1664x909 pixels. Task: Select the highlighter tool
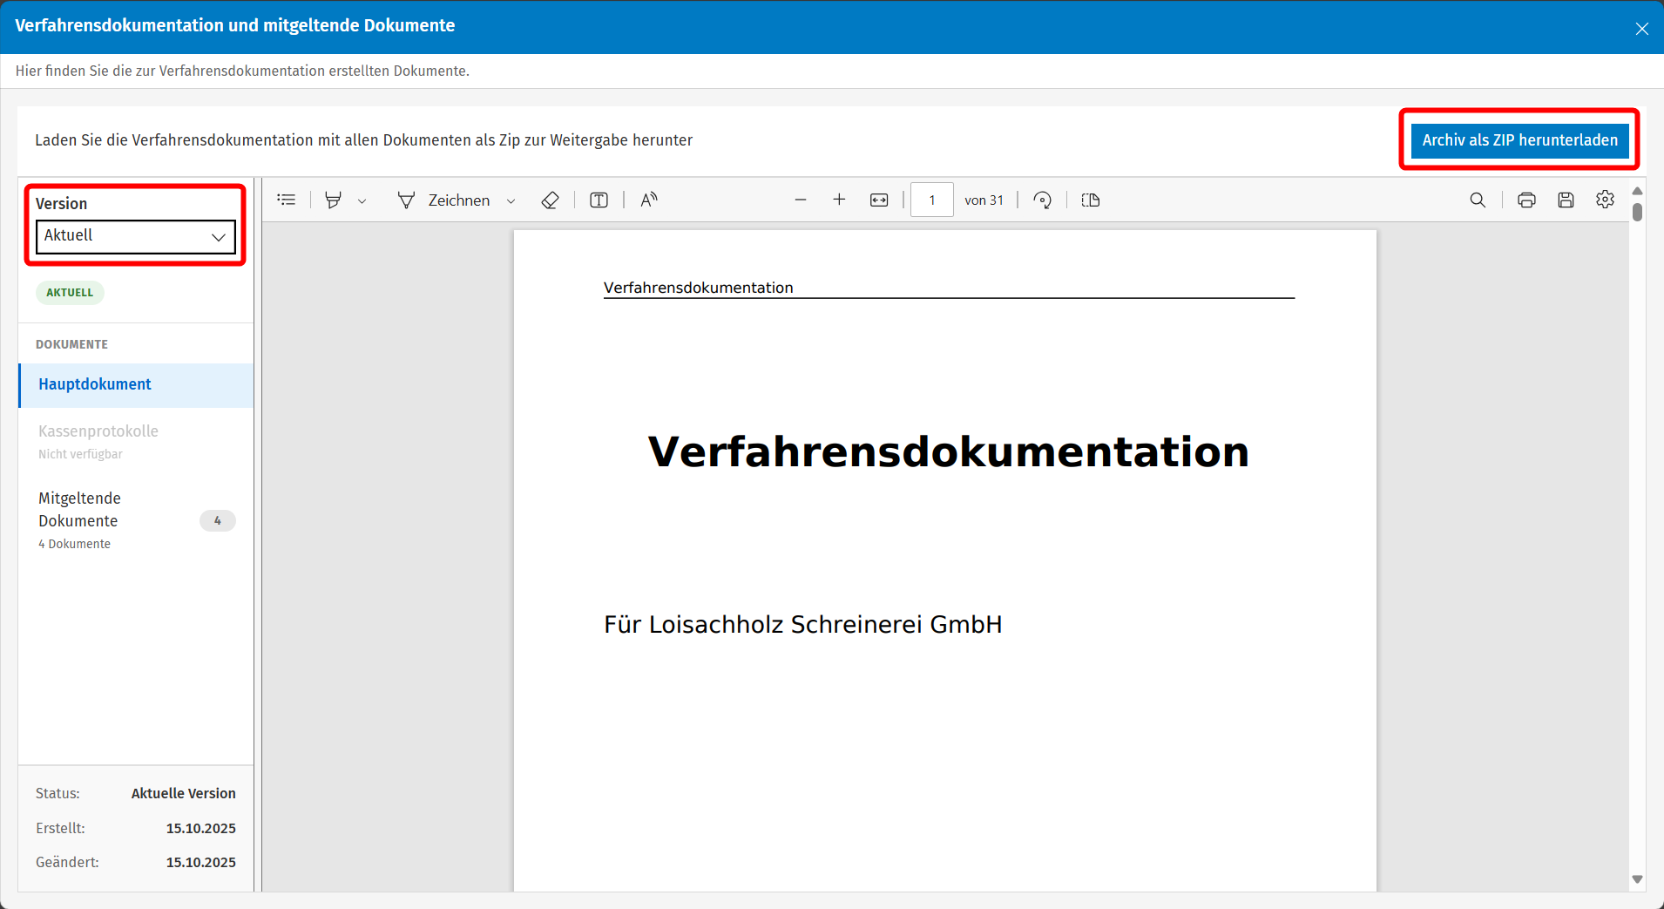pos(333,200)
